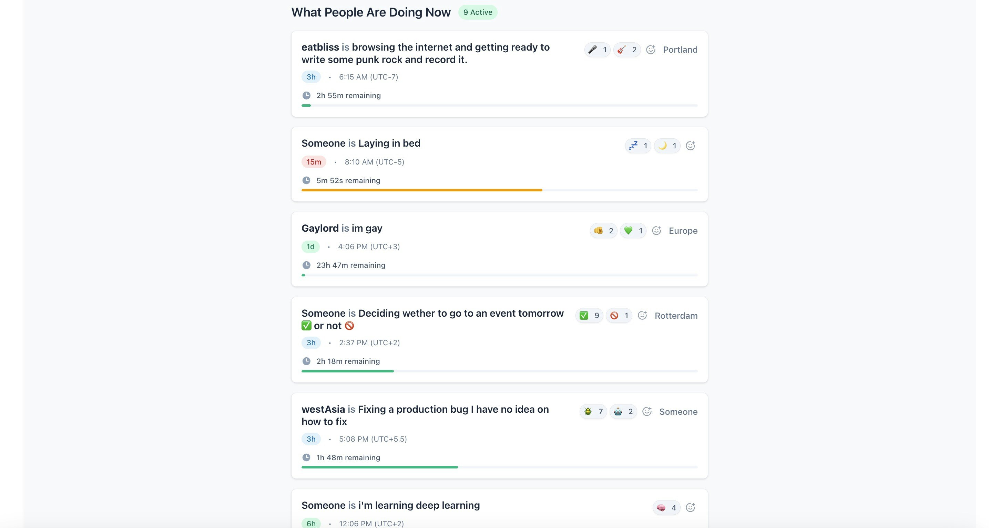Click the eatbliss username
This screenshot has width=989, height=528.
[320, 47]
